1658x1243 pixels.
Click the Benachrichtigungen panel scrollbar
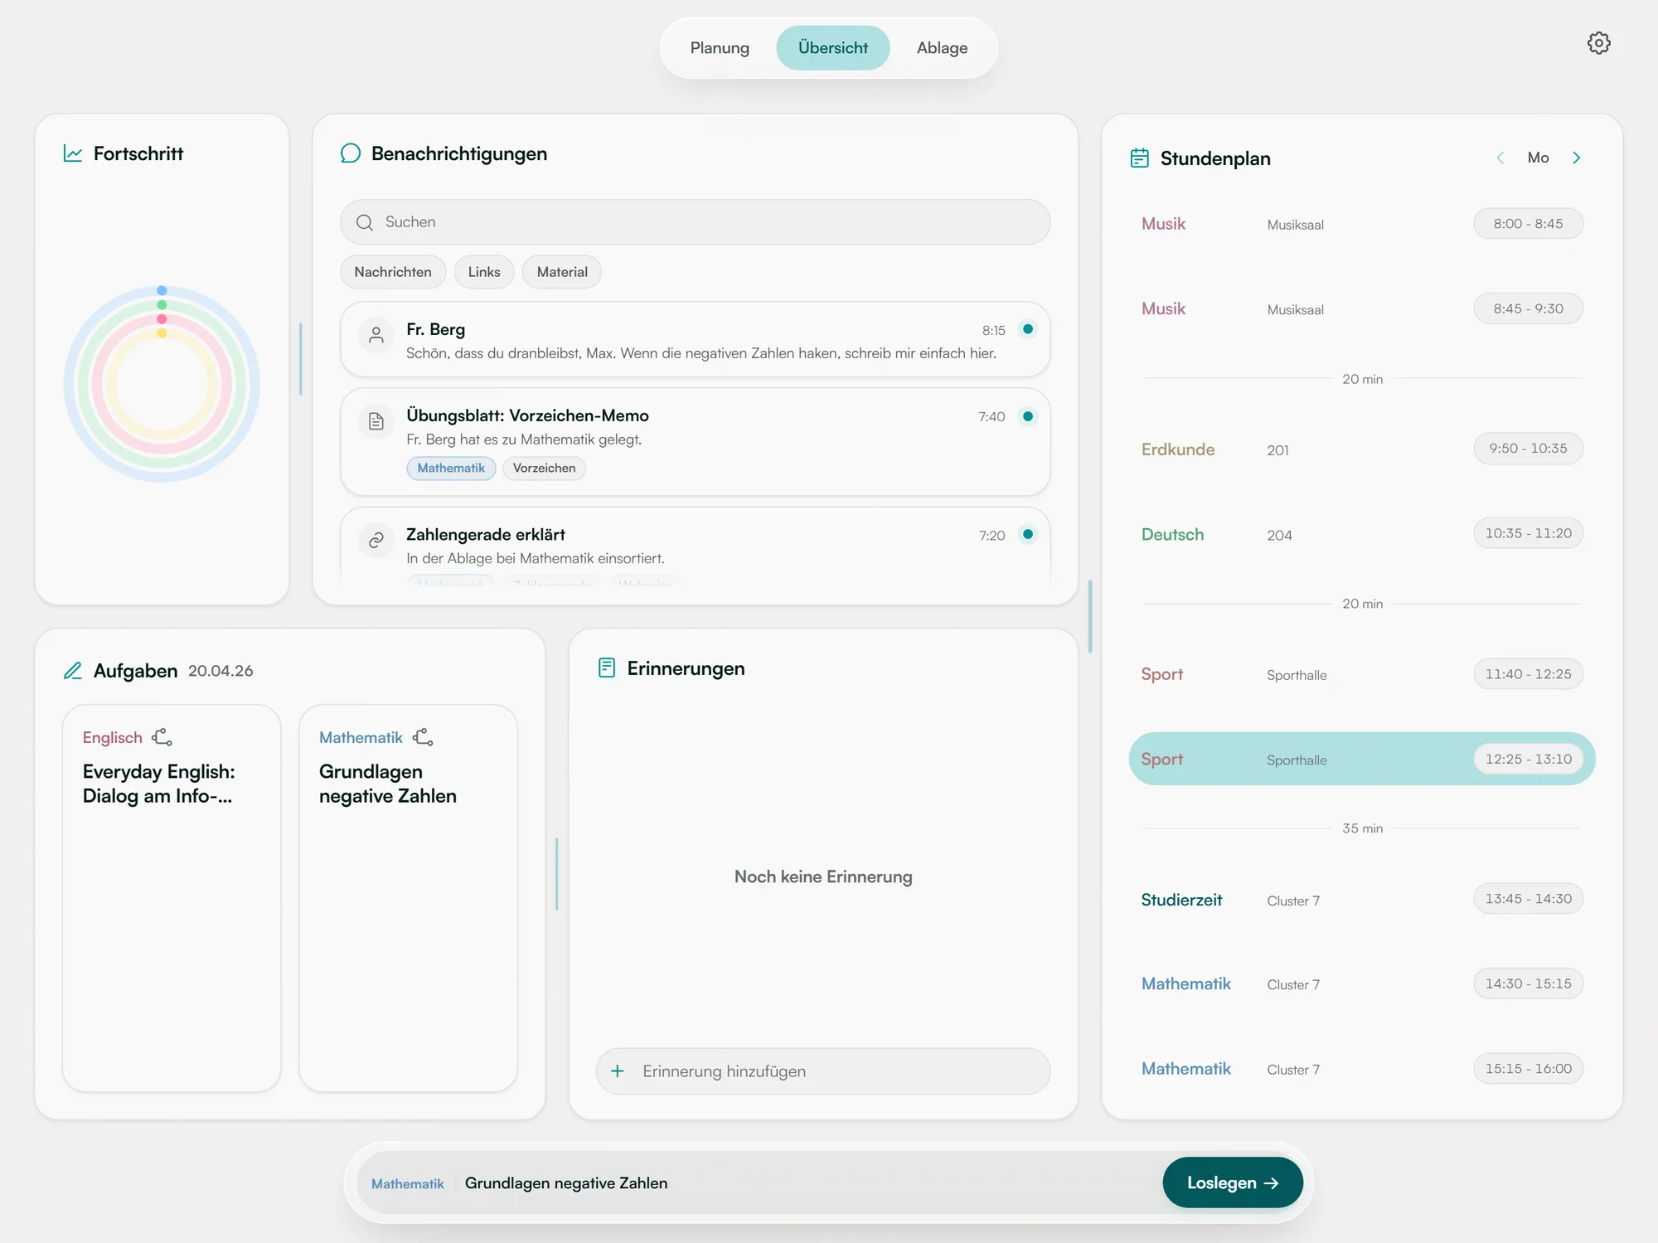coord(1089,616)
